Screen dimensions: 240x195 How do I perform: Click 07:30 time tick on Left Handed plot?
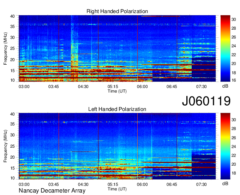pos(202,184)
